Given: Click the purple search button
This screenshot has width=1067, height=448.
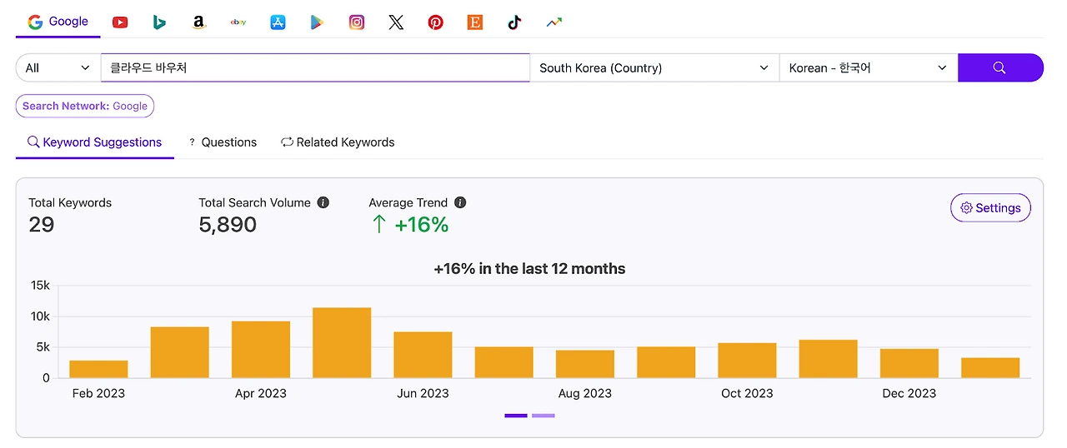Looking at the screenshot, I should [999, 68].
